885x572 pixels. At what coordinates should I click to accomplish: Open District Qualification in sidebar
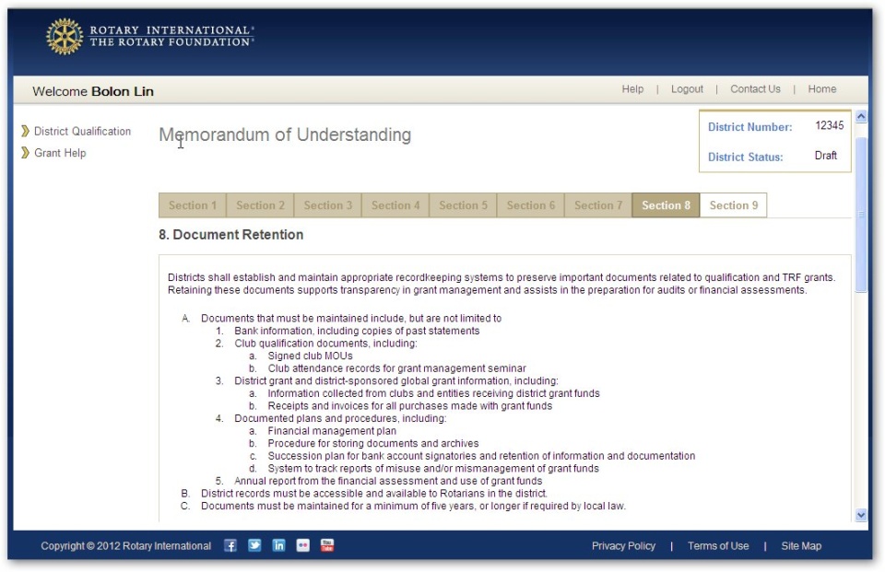[x=82, y=132]
